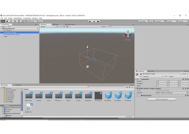Start Play mode
The image size is (189, 134).
tap(90, 21)
